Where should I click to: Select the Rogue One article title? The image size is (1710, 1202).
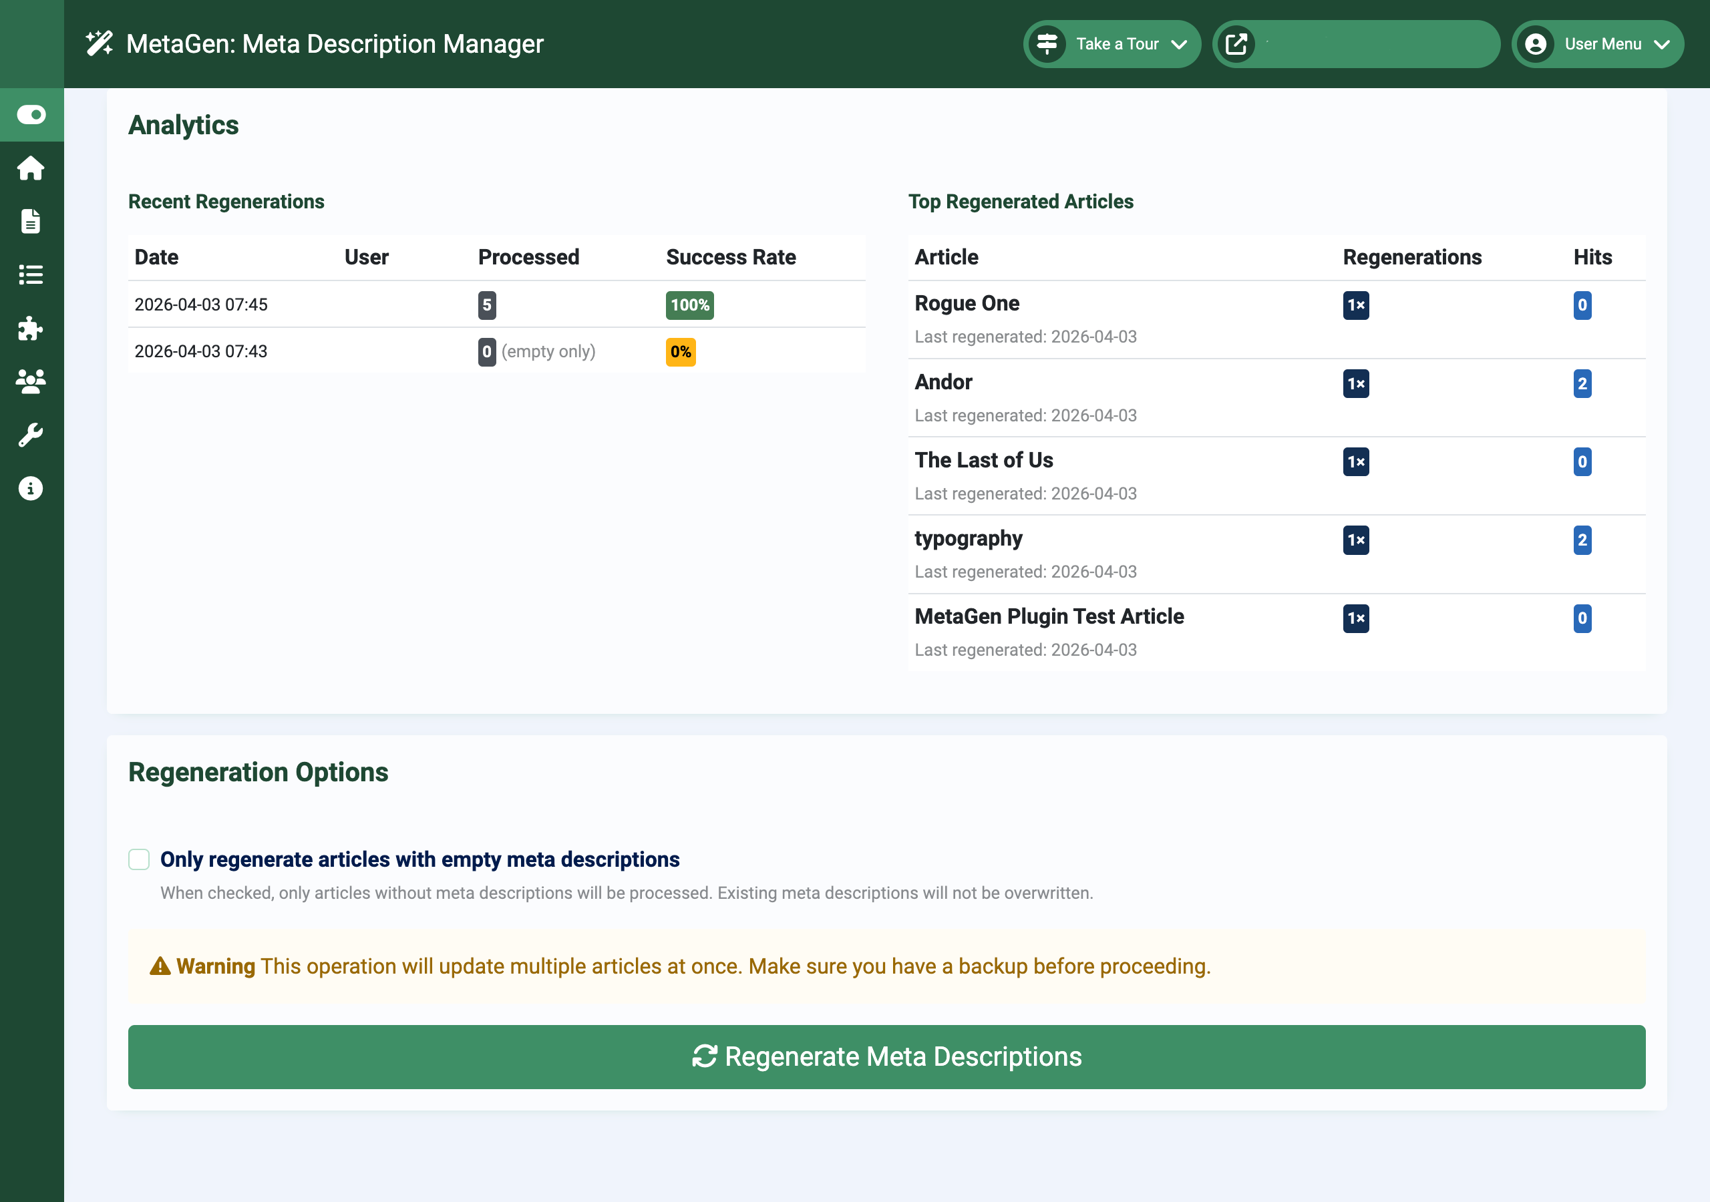pyautogui.click(x=967, y=303)
